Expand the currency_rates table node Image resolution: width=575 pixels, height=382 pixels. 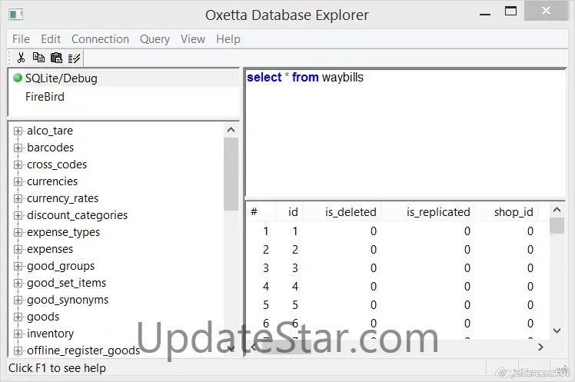(x=18, y=198)
